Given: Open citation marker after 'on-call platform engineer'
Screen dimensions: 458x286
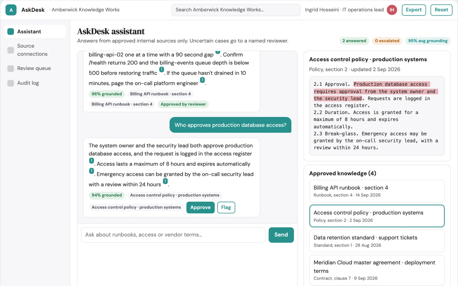Looking at the screenshot, I should [x=202, y=80].
